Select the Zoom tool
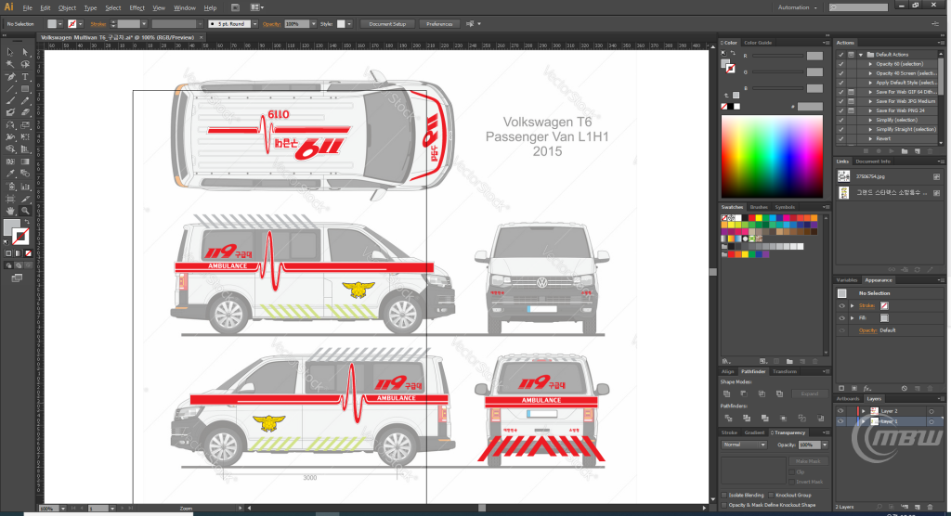This screenshot has width=951, height=516. pyautogui.click(x=25, y=211)
